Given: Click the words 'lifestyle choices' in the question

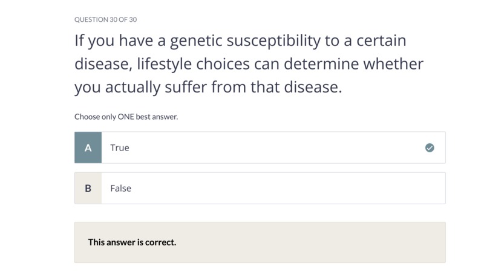Looking at the screenshot, I should click(x=193, y=64).
